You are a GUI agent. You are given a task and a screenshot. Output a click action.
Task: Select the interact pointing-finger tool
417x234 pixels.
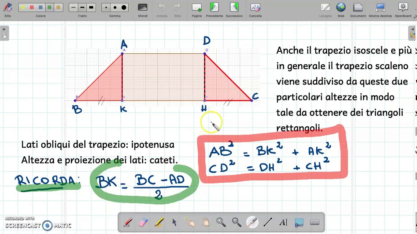[x=190, y=222]
